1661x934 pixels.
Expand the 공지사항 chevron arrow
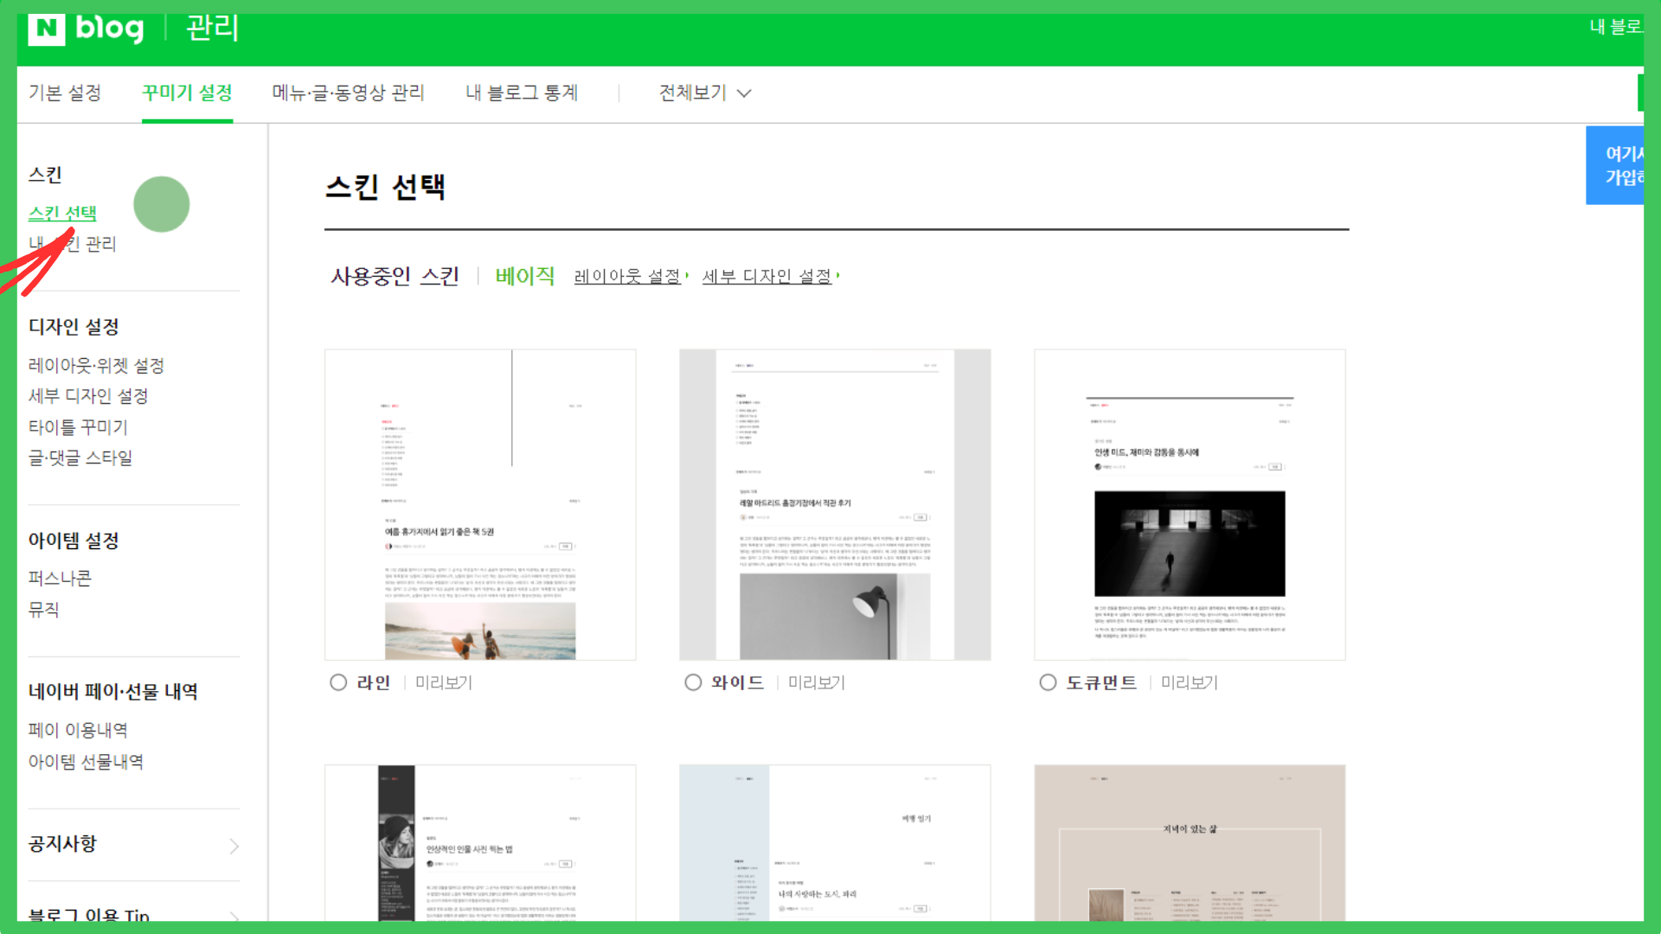(x=234, y=846)
